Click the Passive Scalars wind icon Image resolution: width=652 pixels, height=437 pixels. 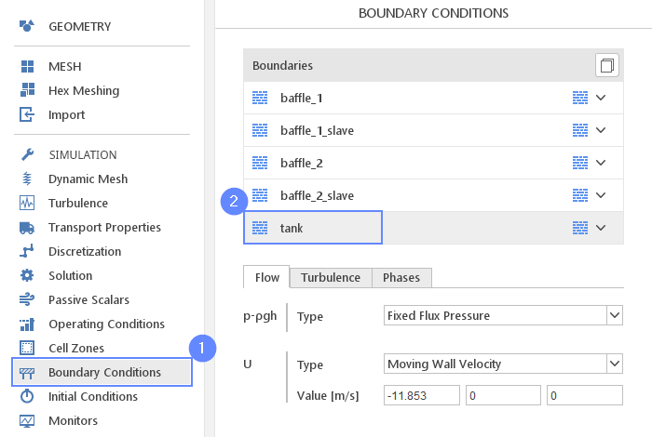tap(27, 299)
